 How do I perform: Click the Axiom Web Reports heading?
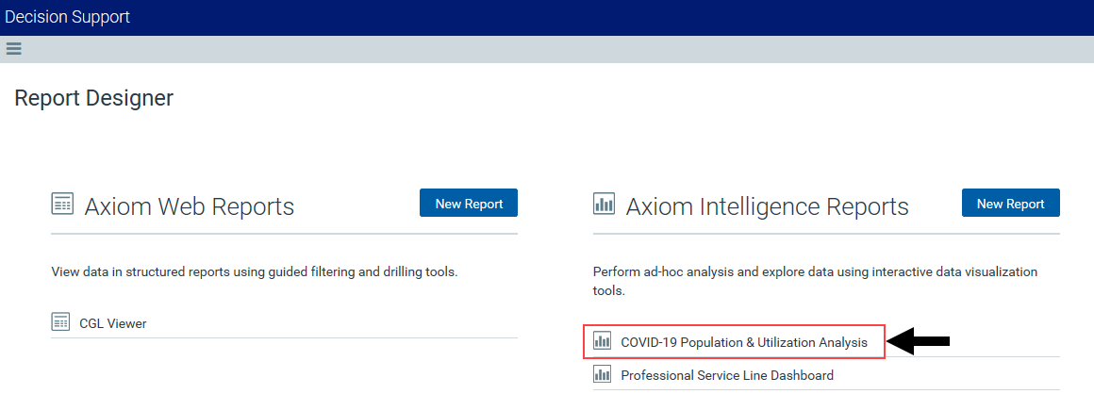189,206
